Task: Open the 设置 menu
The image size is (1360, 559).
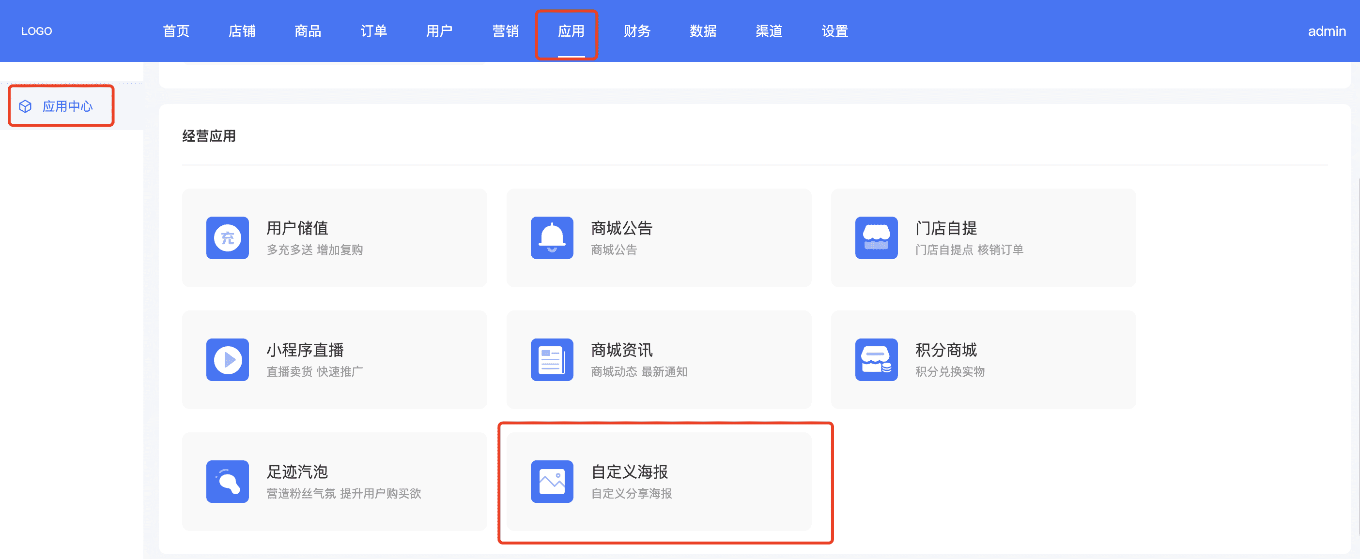Action: 835,31
